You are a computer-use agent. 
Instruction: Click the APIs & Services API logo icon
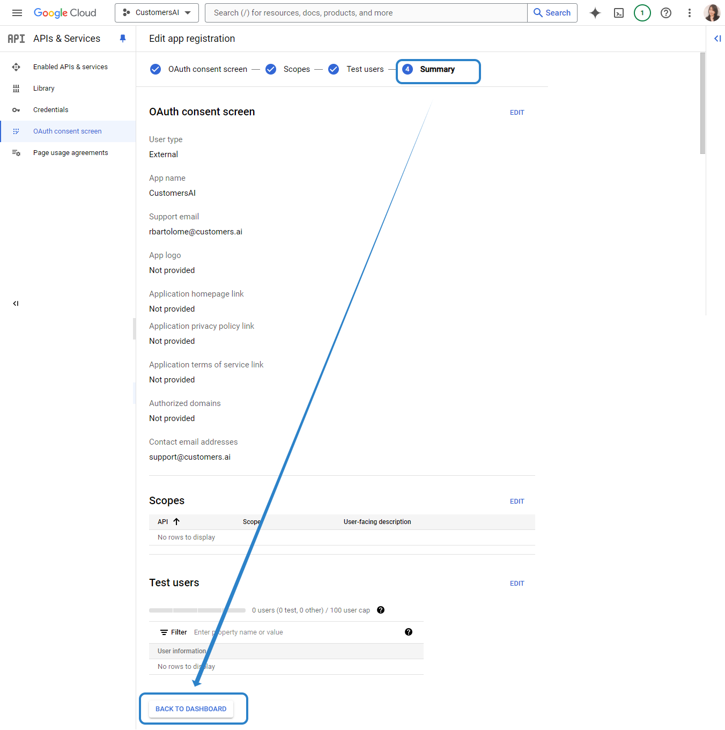(x=16, y=39)
